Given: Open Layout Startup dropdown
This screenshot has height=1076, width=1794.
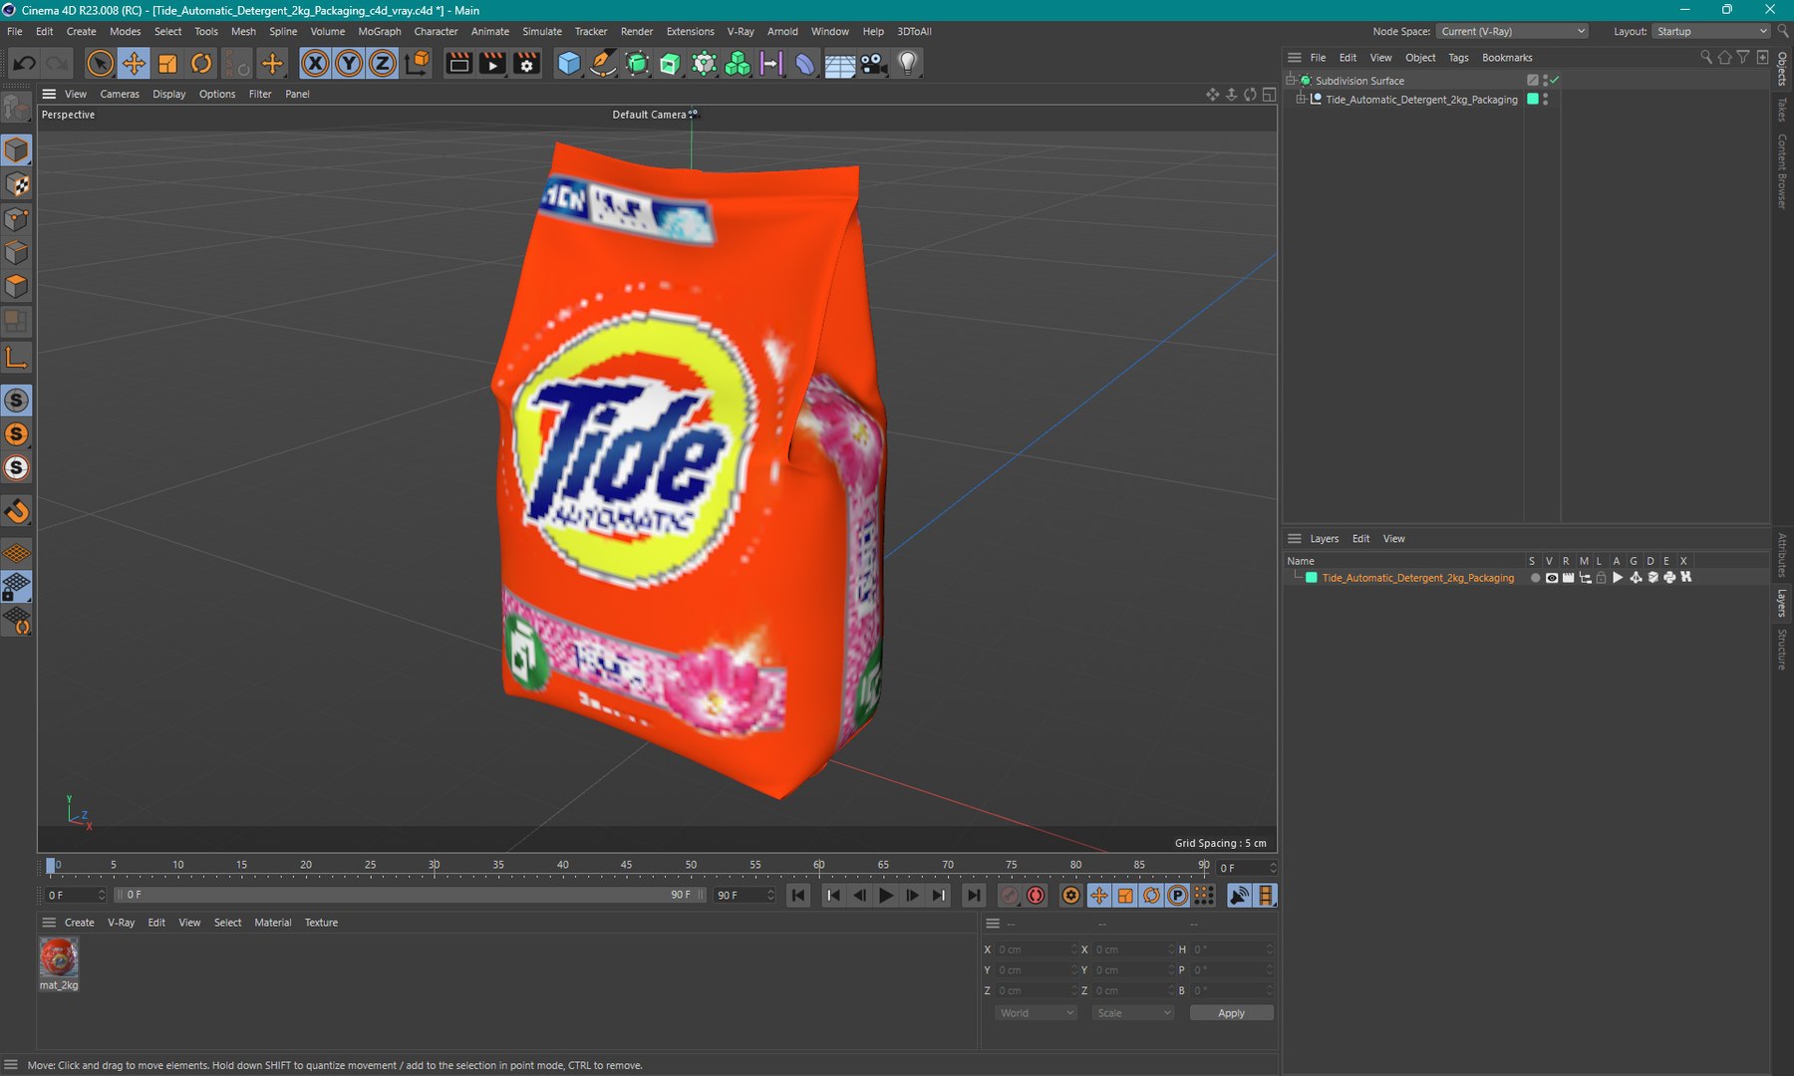Looking at the screenshot, I should pyautogui.click(x=1710, y=31).
